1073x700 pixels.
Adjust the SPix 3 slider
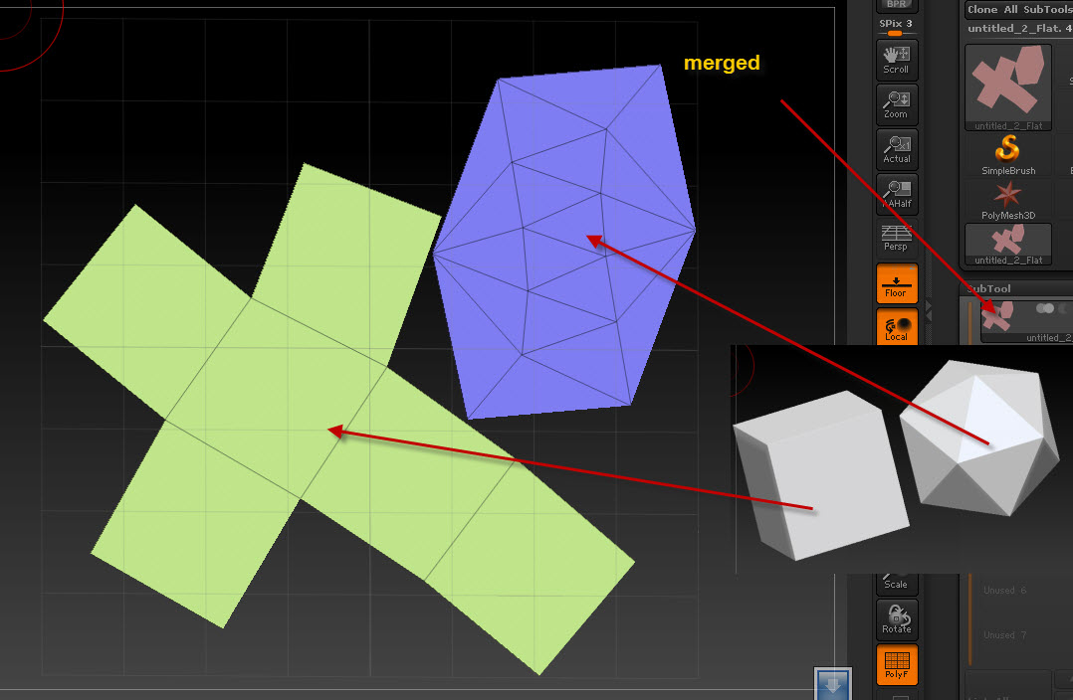coord(897,28)
